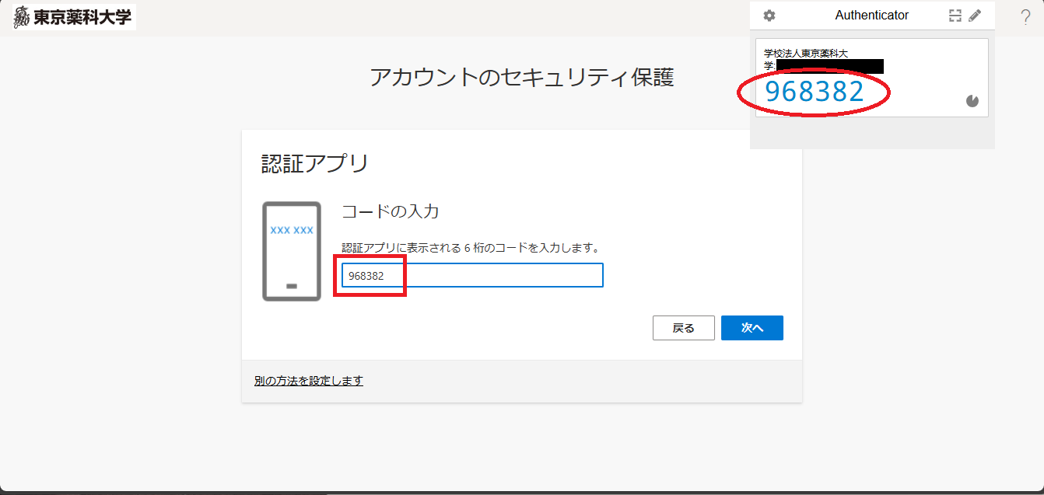Start a QR code scan in Authenticator
This screenshot has width=1044, height=495.
click(x=955, y=15)
